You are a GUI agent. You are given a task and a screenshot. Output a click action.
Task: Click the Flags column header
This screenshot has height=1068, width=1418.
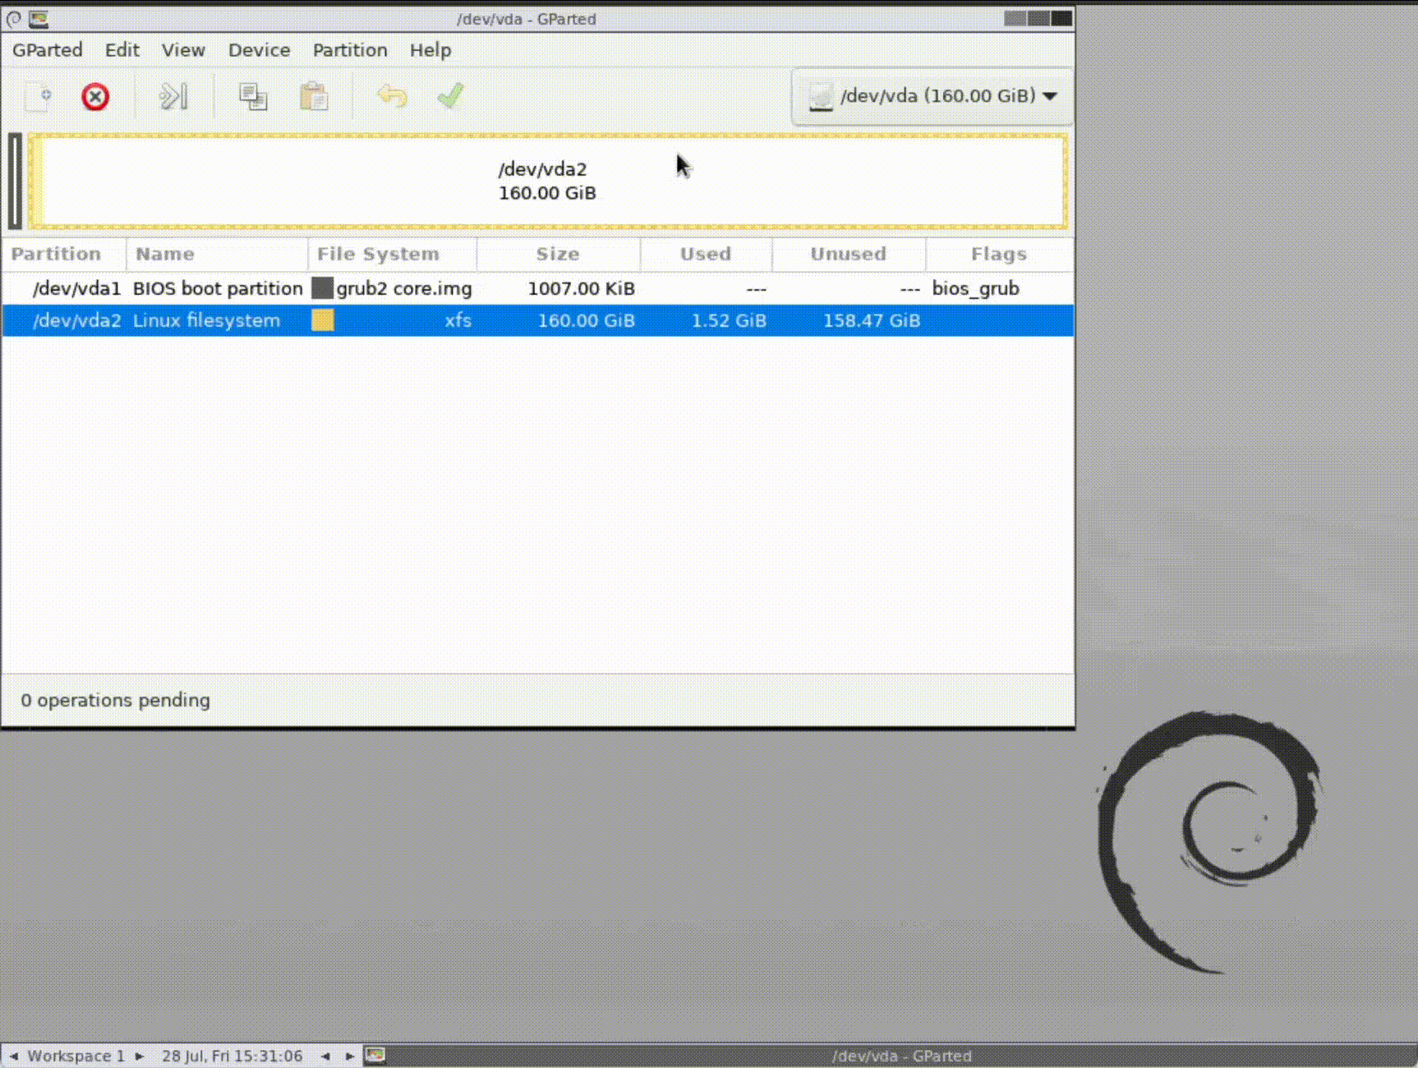coord(999,254)
